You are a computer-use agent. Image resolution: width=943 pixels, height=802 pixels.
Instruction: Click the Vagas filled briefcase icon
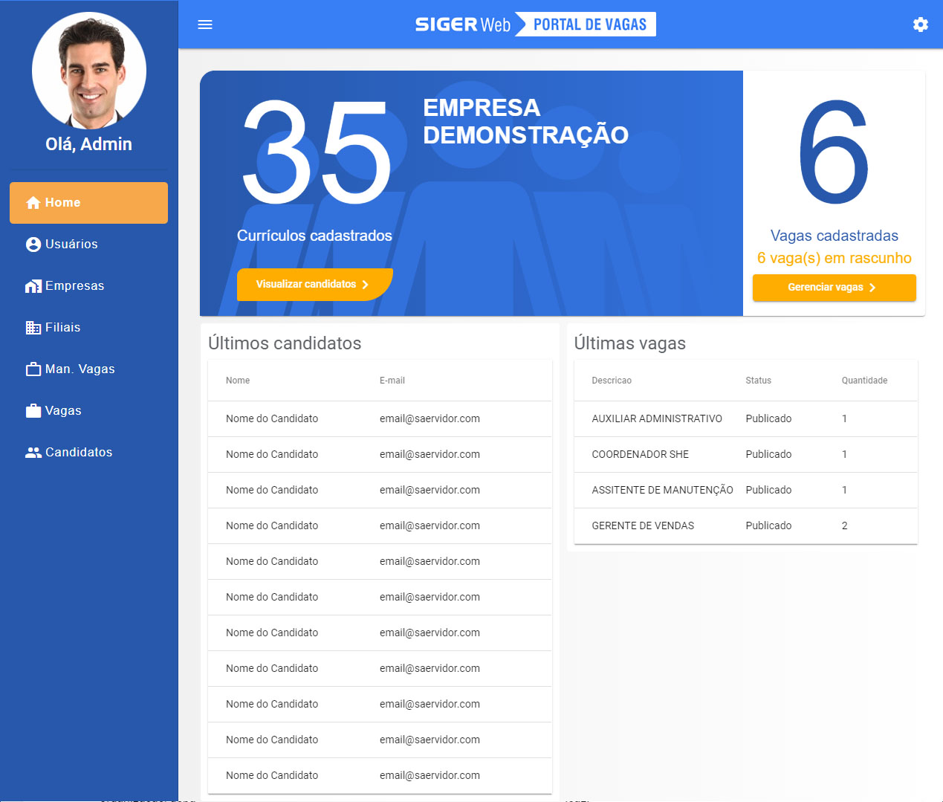(33, 411)
